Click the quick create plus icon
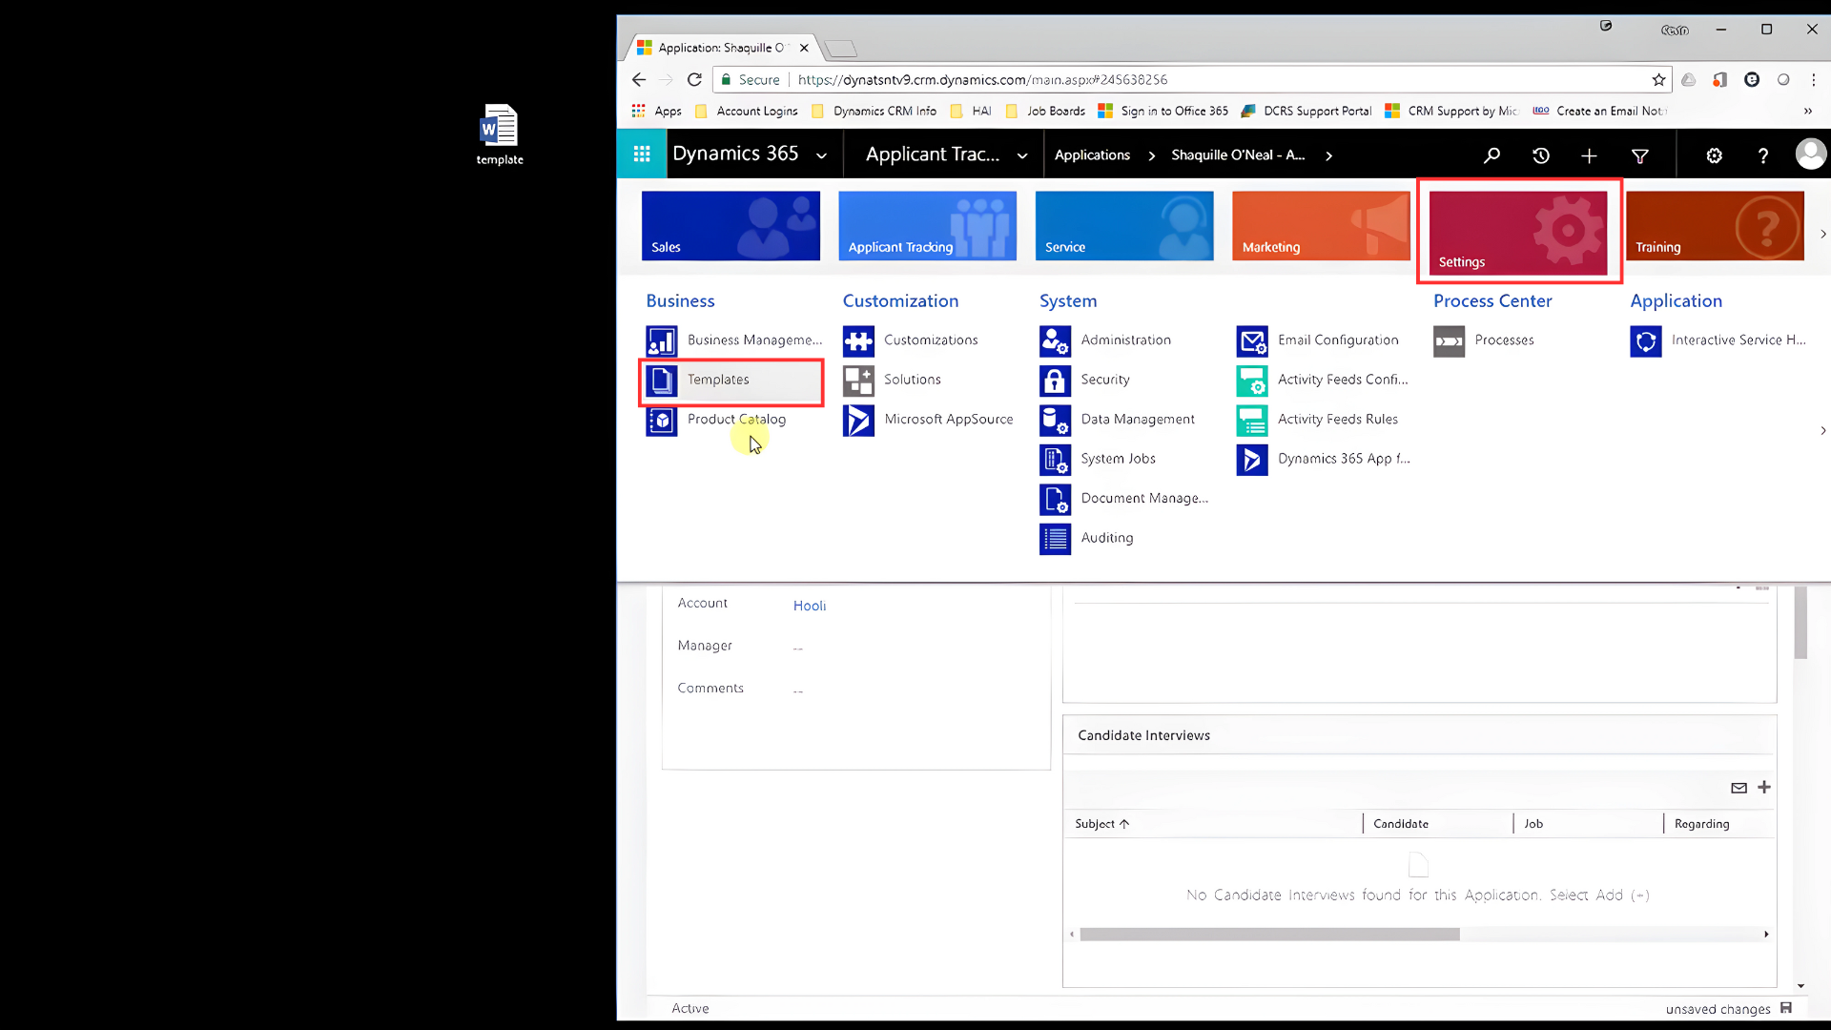1831x1030 pixels. tap(1589, 155)
